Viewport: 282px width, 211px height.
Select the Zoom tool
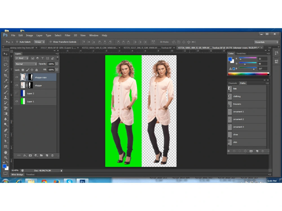(x=6, y=158)
